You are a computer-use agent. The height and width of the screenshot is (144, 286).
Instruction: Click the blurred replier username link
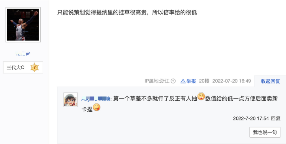[x=96, y=99]
